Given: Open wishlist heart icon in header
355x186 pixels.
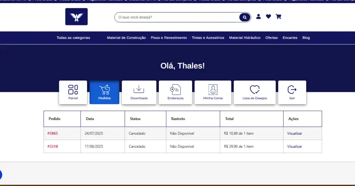Looking at the screenshot, I should pyautogui.click(x=268, y=17).
